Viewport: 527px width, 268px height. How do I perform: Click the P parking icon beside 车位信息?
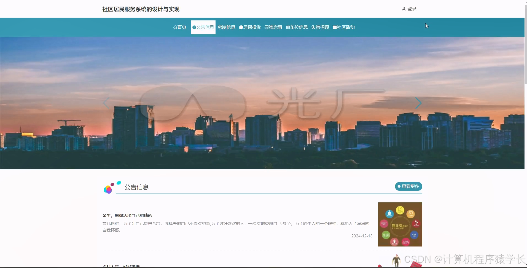[x=288, y=27]
